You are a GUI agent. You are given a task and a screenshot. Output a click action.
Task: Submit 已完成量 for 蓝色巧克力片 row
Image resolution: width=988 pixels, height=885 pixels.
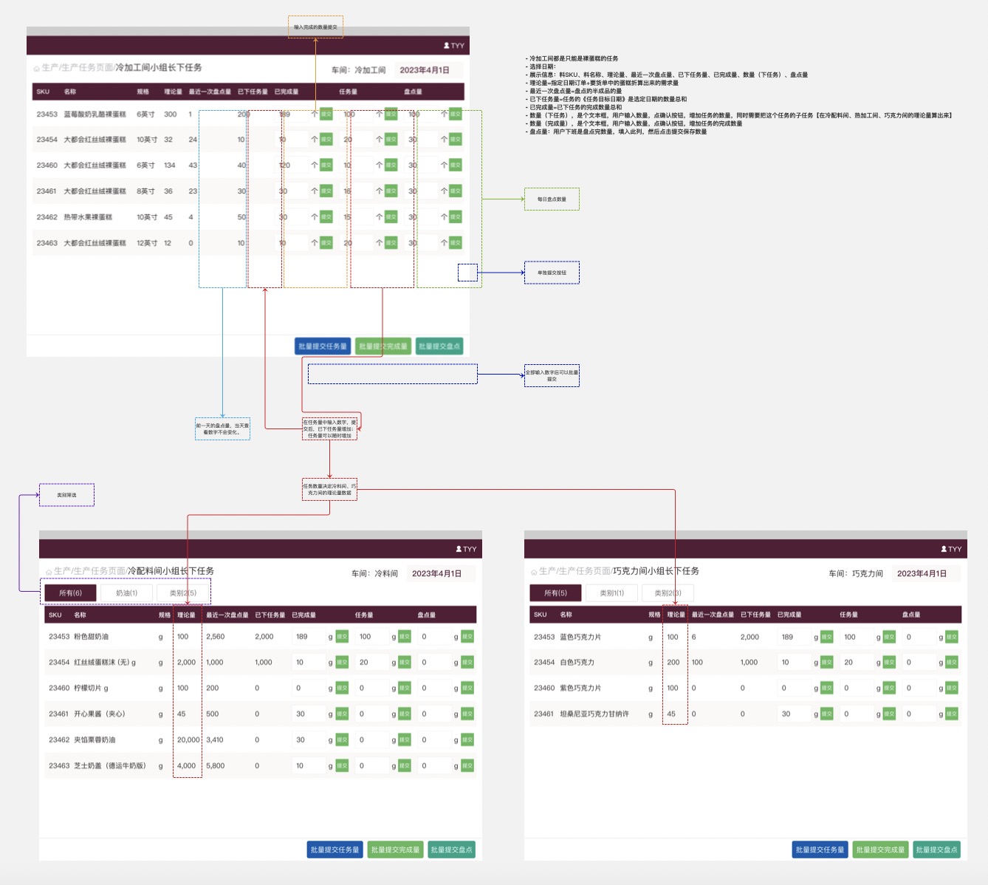(x=827, y=637)
